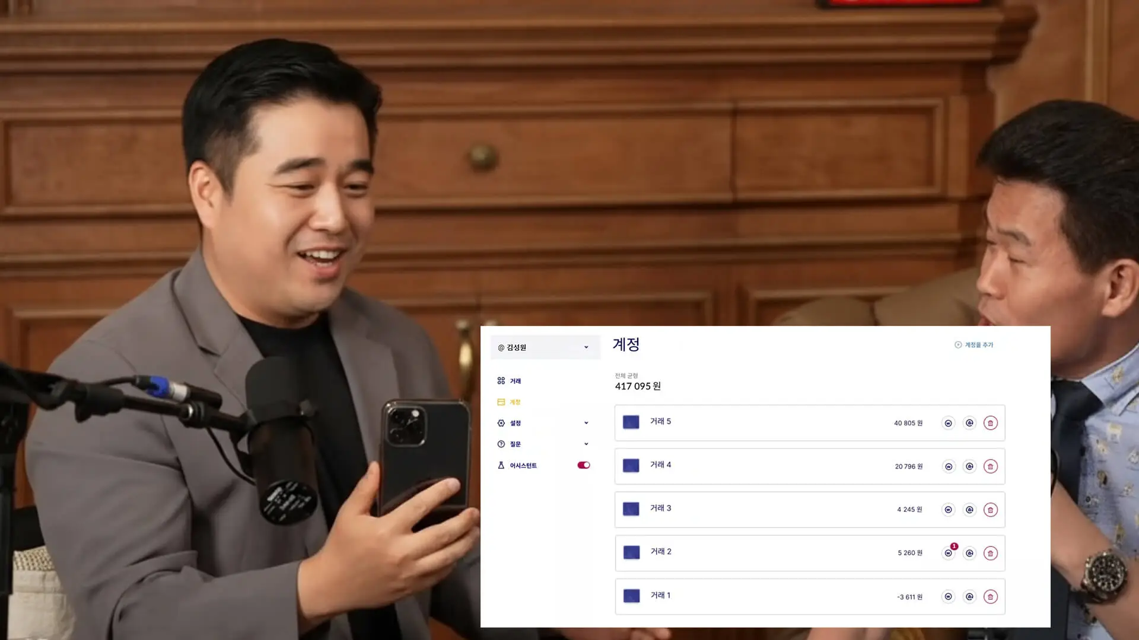Screen dimensions: 1139x640
Task: Click the sync icon on the 거래 3 row
Action: [969, 510]
